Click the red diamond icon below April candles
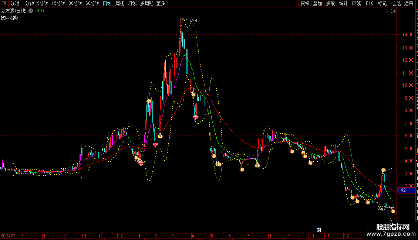 [196, 117]
